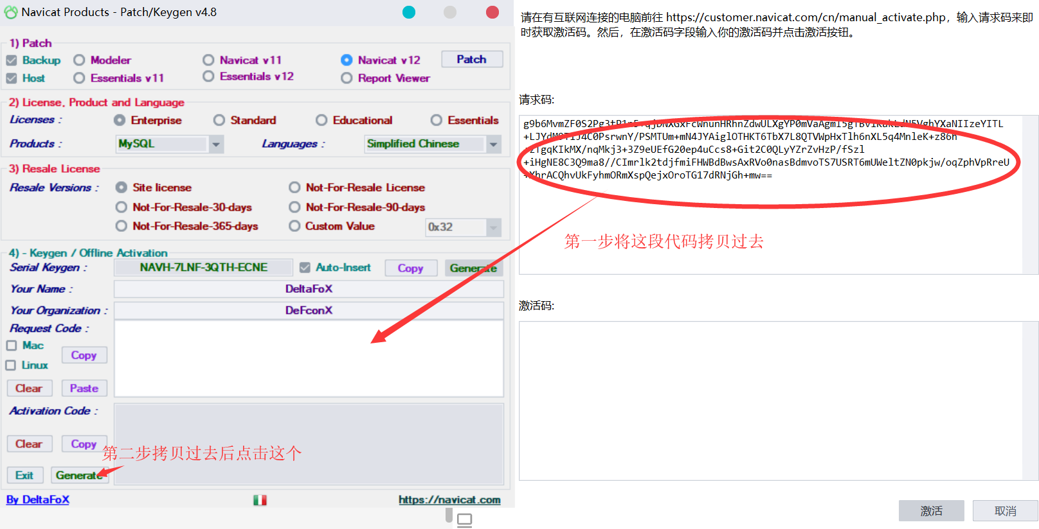The width and height of the screenshot is (1039, 529).
Task: Click inside the Activation Code text area
Action: click(309, 444)
